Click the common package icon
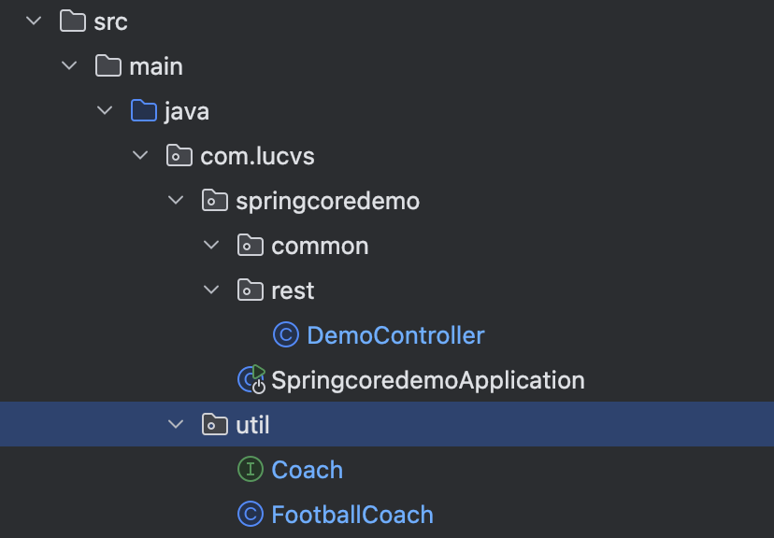The width and height of the screenshot is (774, 538). click(x=250, y=246)
